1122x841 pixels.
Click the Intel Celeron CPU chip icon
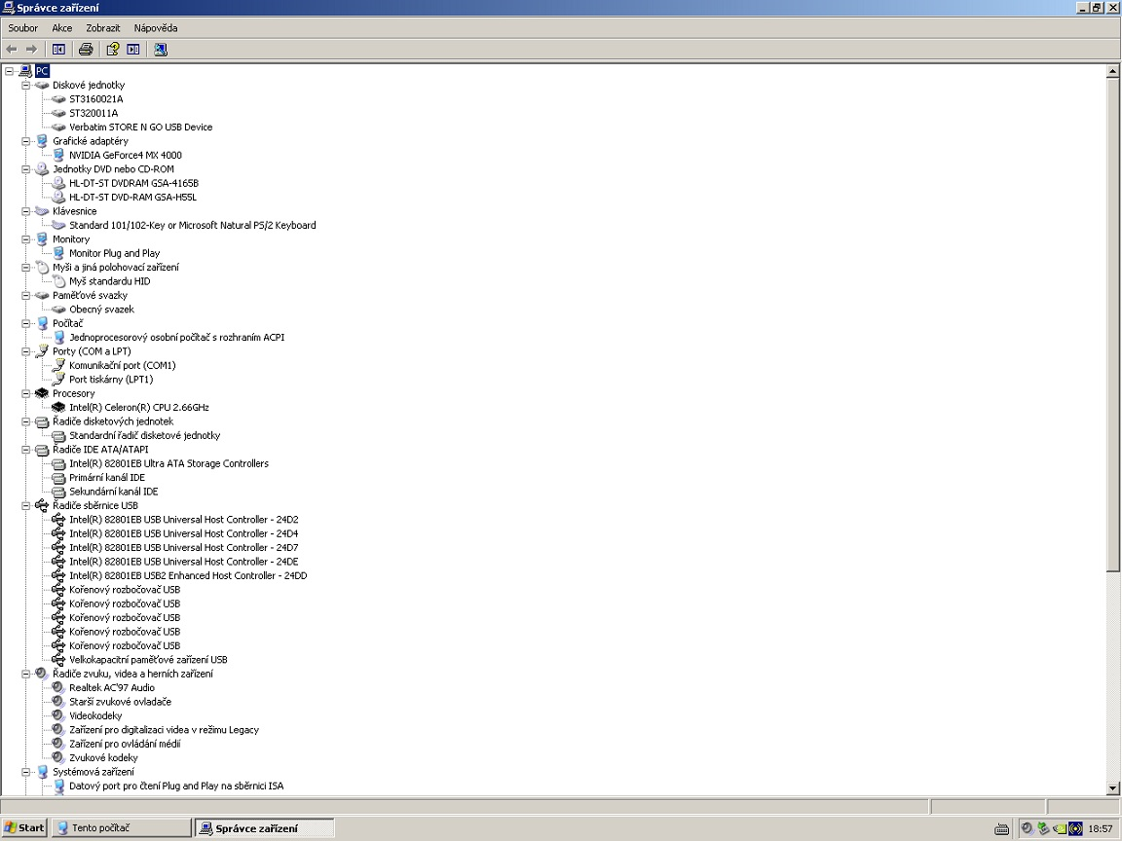58,408
